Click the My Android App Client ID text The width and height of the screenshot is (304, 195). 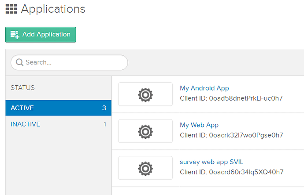pyautogui.click(x=231, y=98)
